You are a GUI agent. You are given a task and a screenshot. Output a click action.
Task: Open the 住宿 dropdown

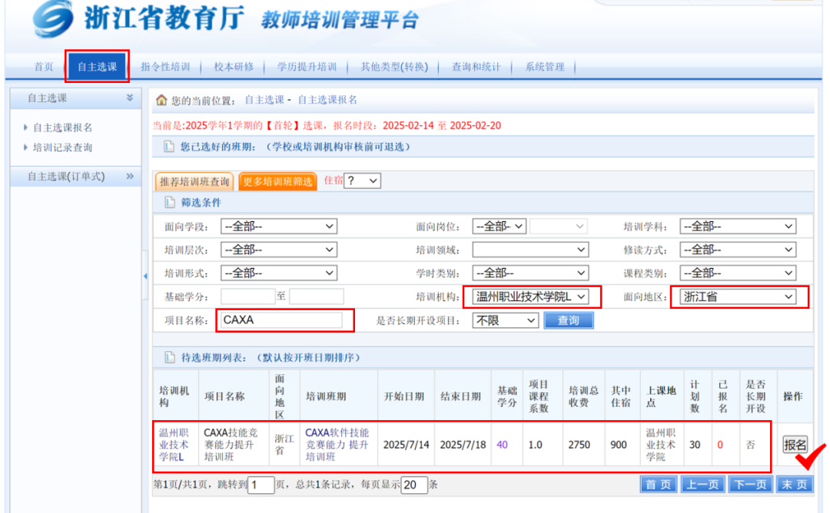pos(362,181)
